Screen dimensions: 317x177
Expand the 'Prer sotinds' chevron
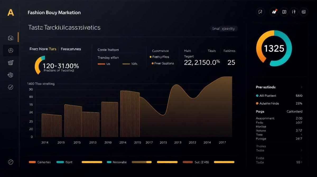pos(301,87)
